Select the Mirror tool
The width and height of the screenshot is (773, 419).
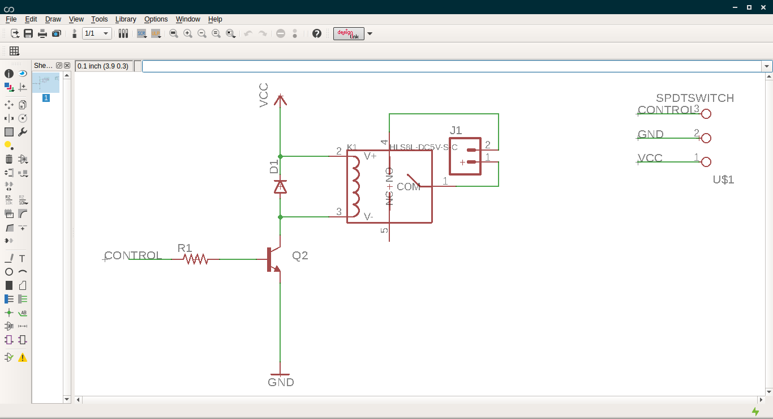coord(9,118)
